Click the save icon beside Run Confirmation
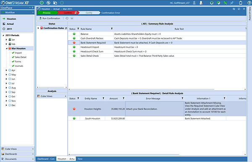This screenshot has height=162, width=252. (x=72, y=18)
